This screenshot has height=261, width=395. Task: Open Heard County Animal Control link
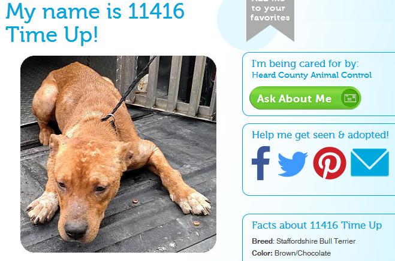[x=312, y=75]
